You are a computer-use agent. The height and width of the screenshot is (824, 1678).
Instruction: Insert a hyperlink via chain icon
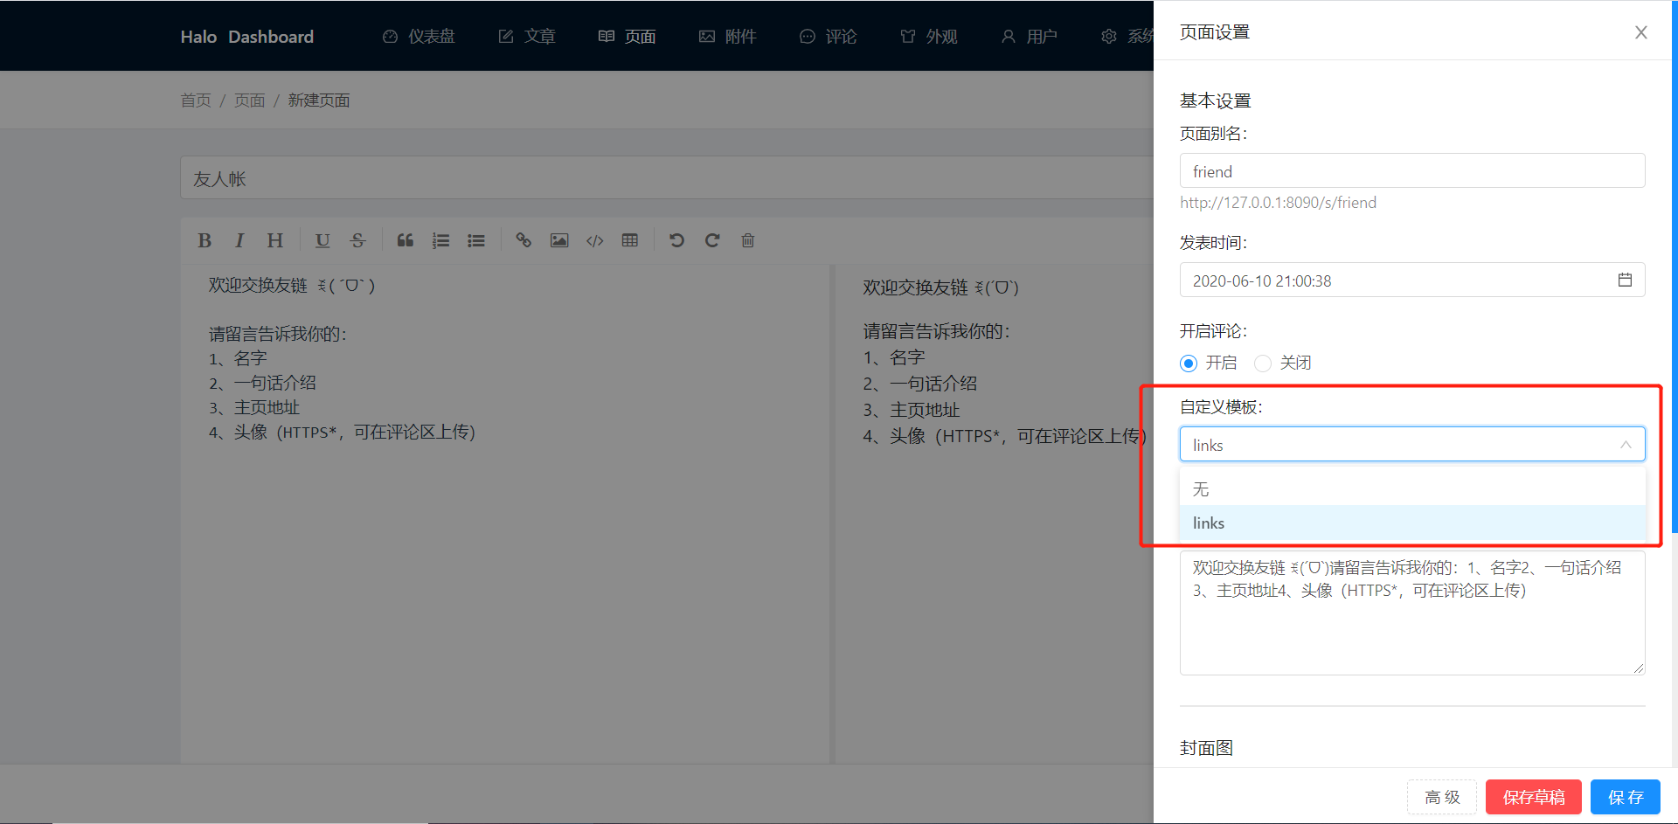point(524,240)
